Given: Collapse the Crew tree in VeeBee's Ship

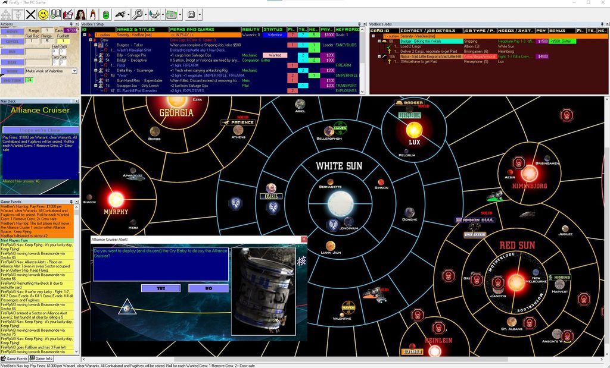Looking at the screenshot, I should (x=91, y=40).
